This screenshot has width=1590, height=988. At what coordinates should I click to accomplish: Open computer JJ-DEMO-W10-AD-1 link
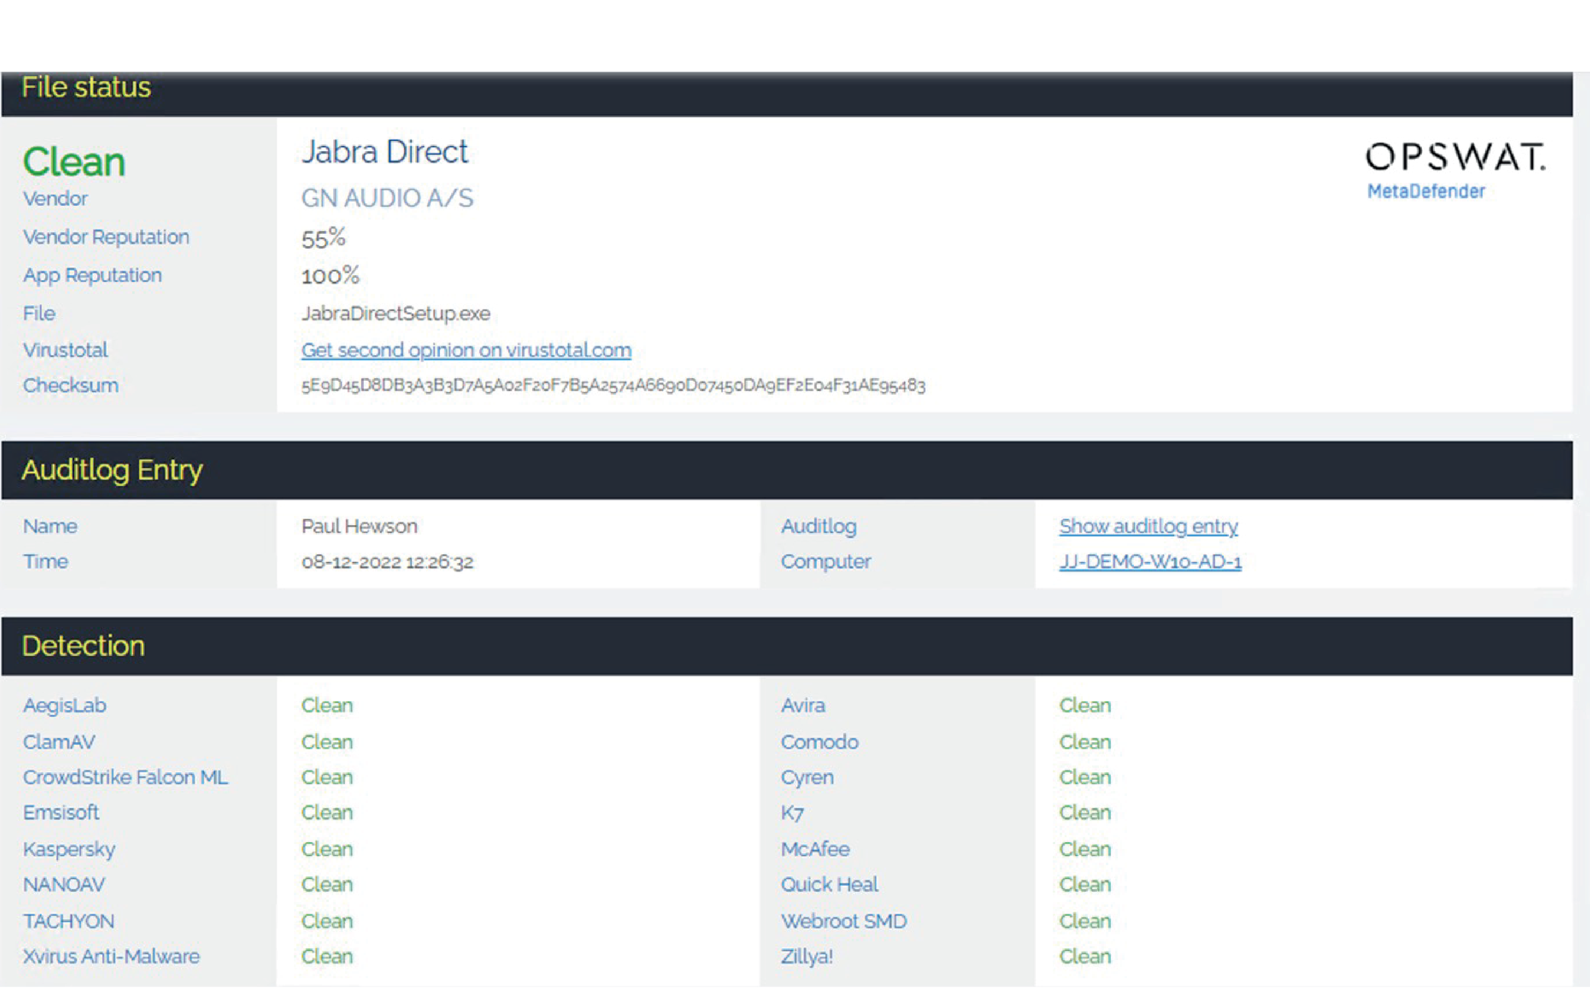(1150, 561)
